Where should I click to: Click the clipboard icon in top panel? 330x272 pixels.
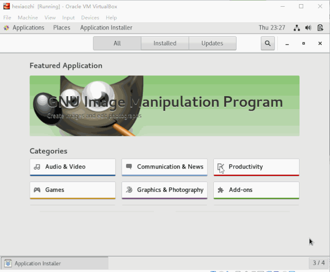320,28
